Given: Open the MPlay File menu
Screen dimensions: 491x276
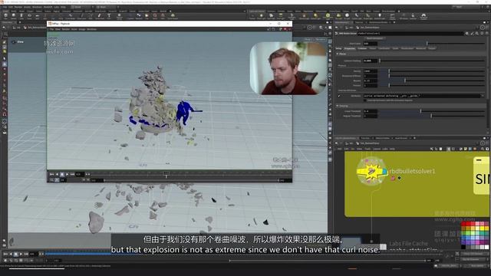Looking at the screenshot, I should coord(52,29).
